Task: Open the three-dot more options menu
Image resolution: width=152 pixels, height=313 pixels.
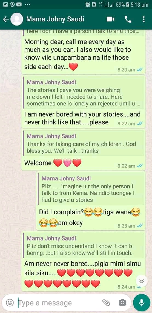Action: pos(144,19)
